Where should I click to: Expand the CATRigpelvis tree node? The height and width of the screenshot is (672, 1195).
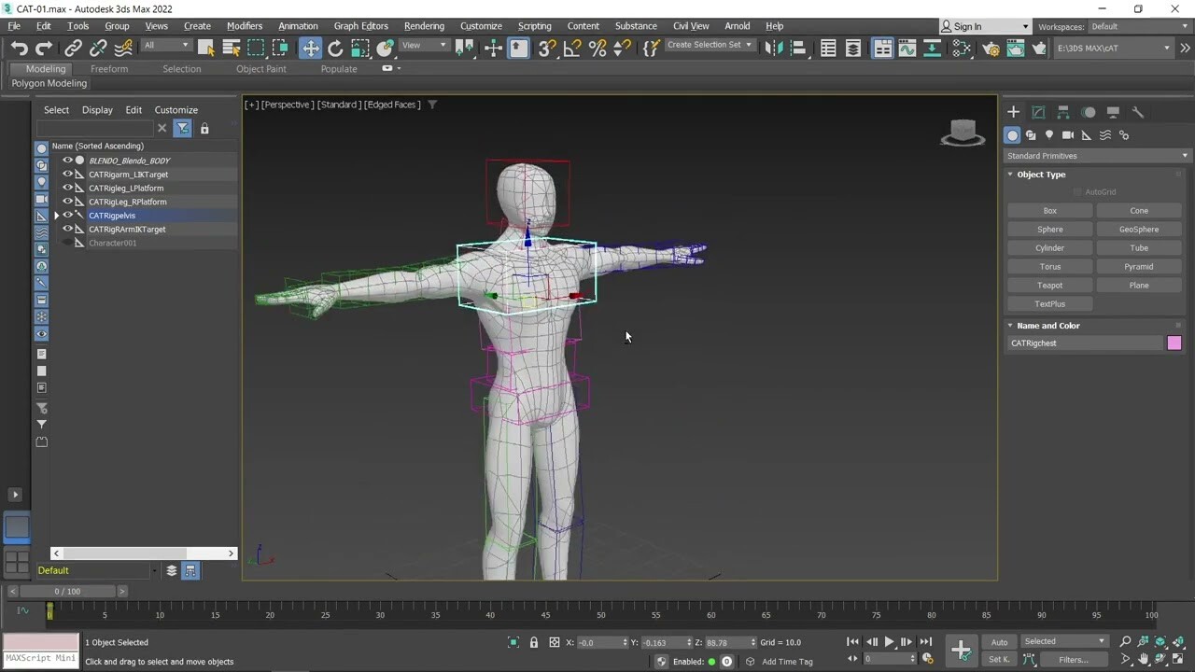coord(56,216)
